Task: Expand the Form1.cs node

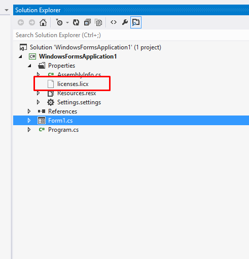Action: point(29,121)
